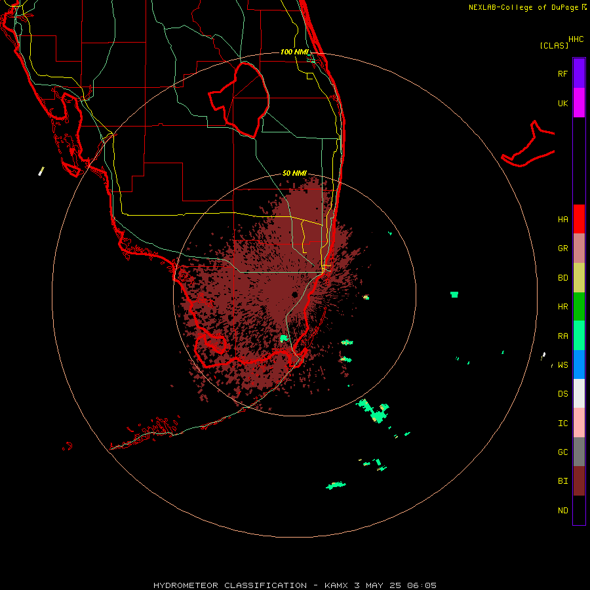Pick the HR green legend swatch

point(579,307)
